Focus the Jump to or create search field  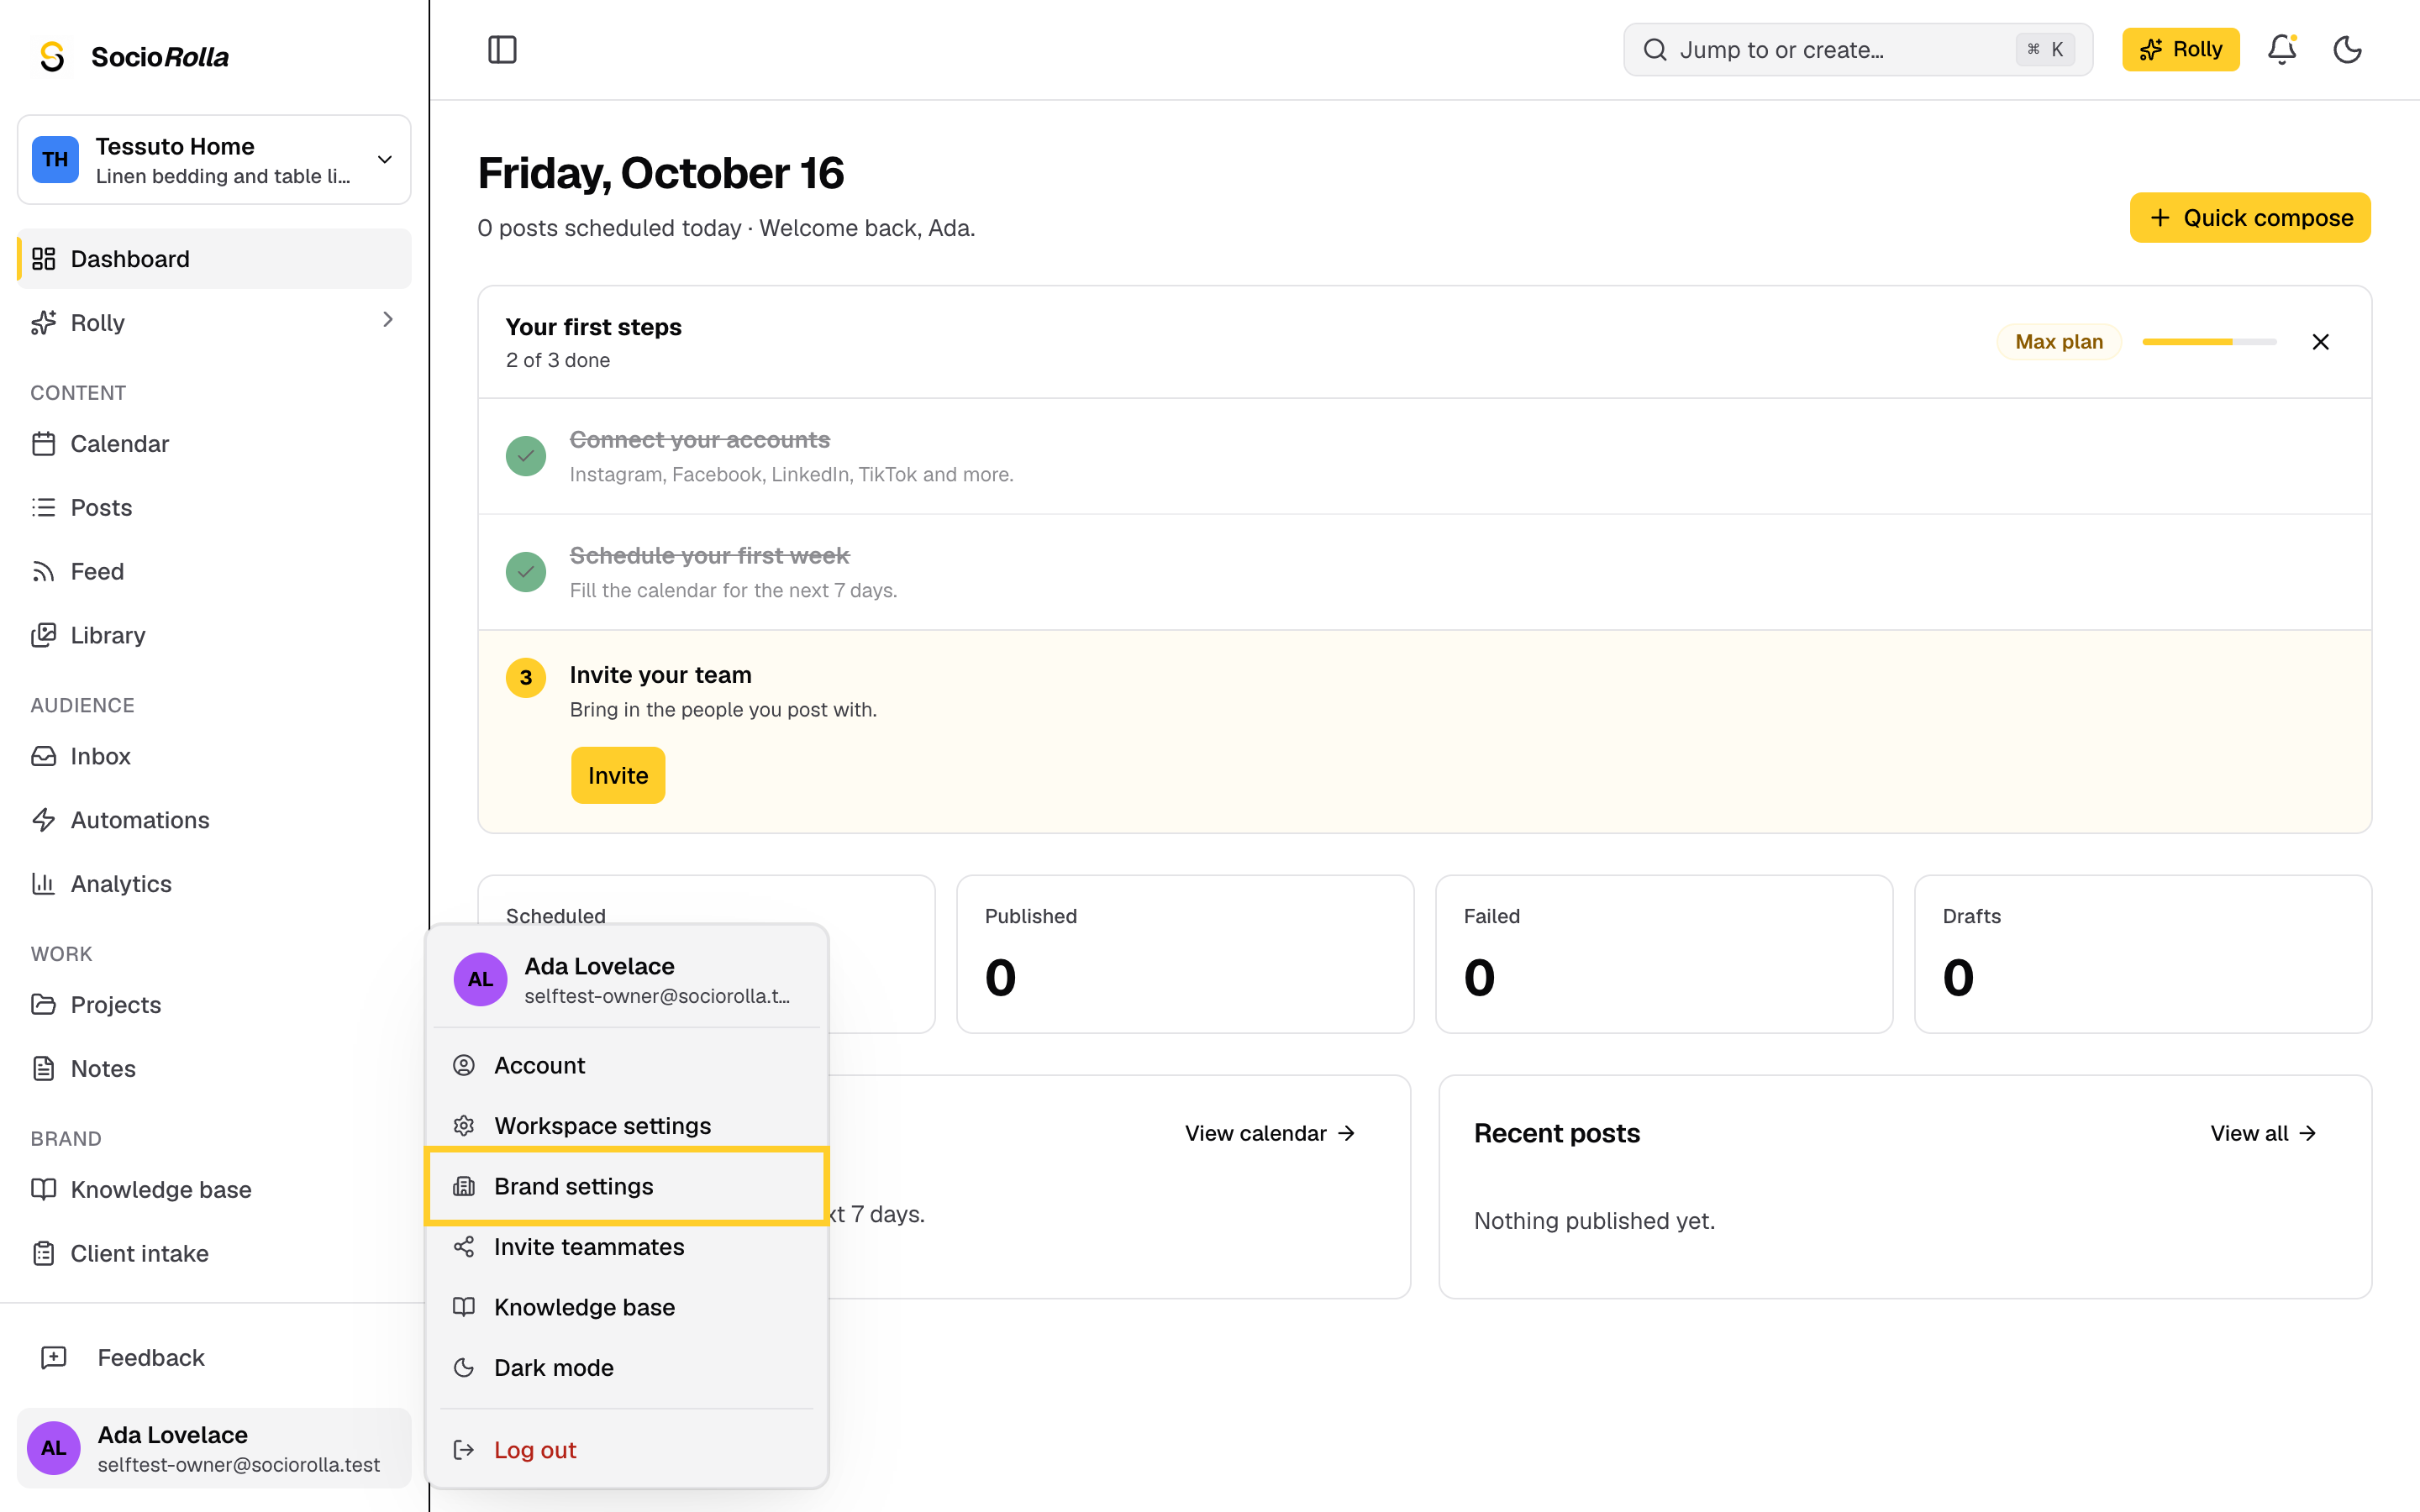click(x=1857, y=49)
